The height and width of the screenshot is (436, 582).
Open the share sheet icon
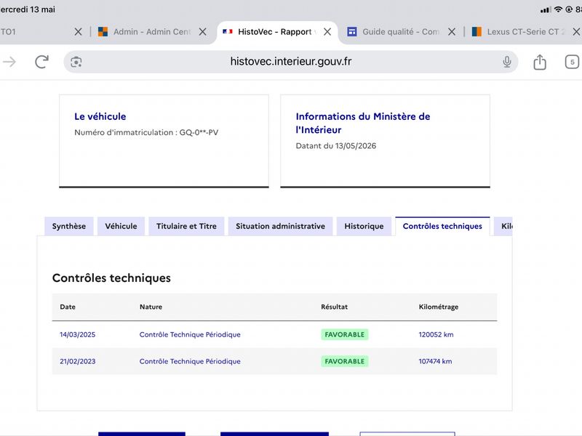[540, 62]
